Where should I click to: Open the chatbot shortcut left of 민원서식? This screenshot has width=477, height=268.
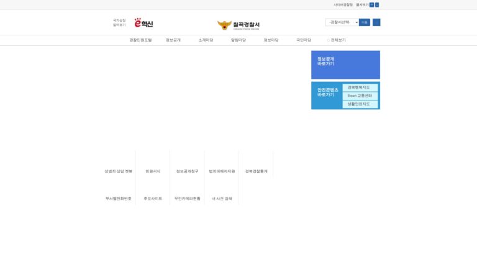119,171
